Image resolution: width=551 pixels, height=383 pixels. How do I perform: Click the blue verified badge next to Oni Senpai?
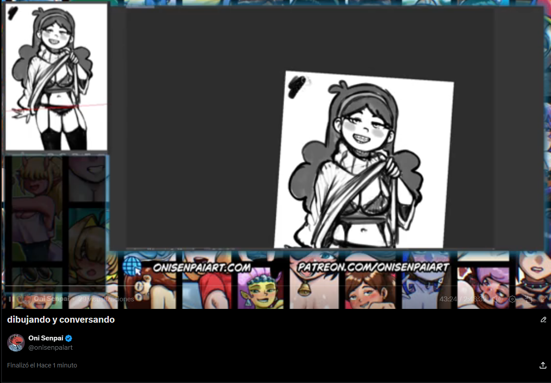(x=69, y=338)
